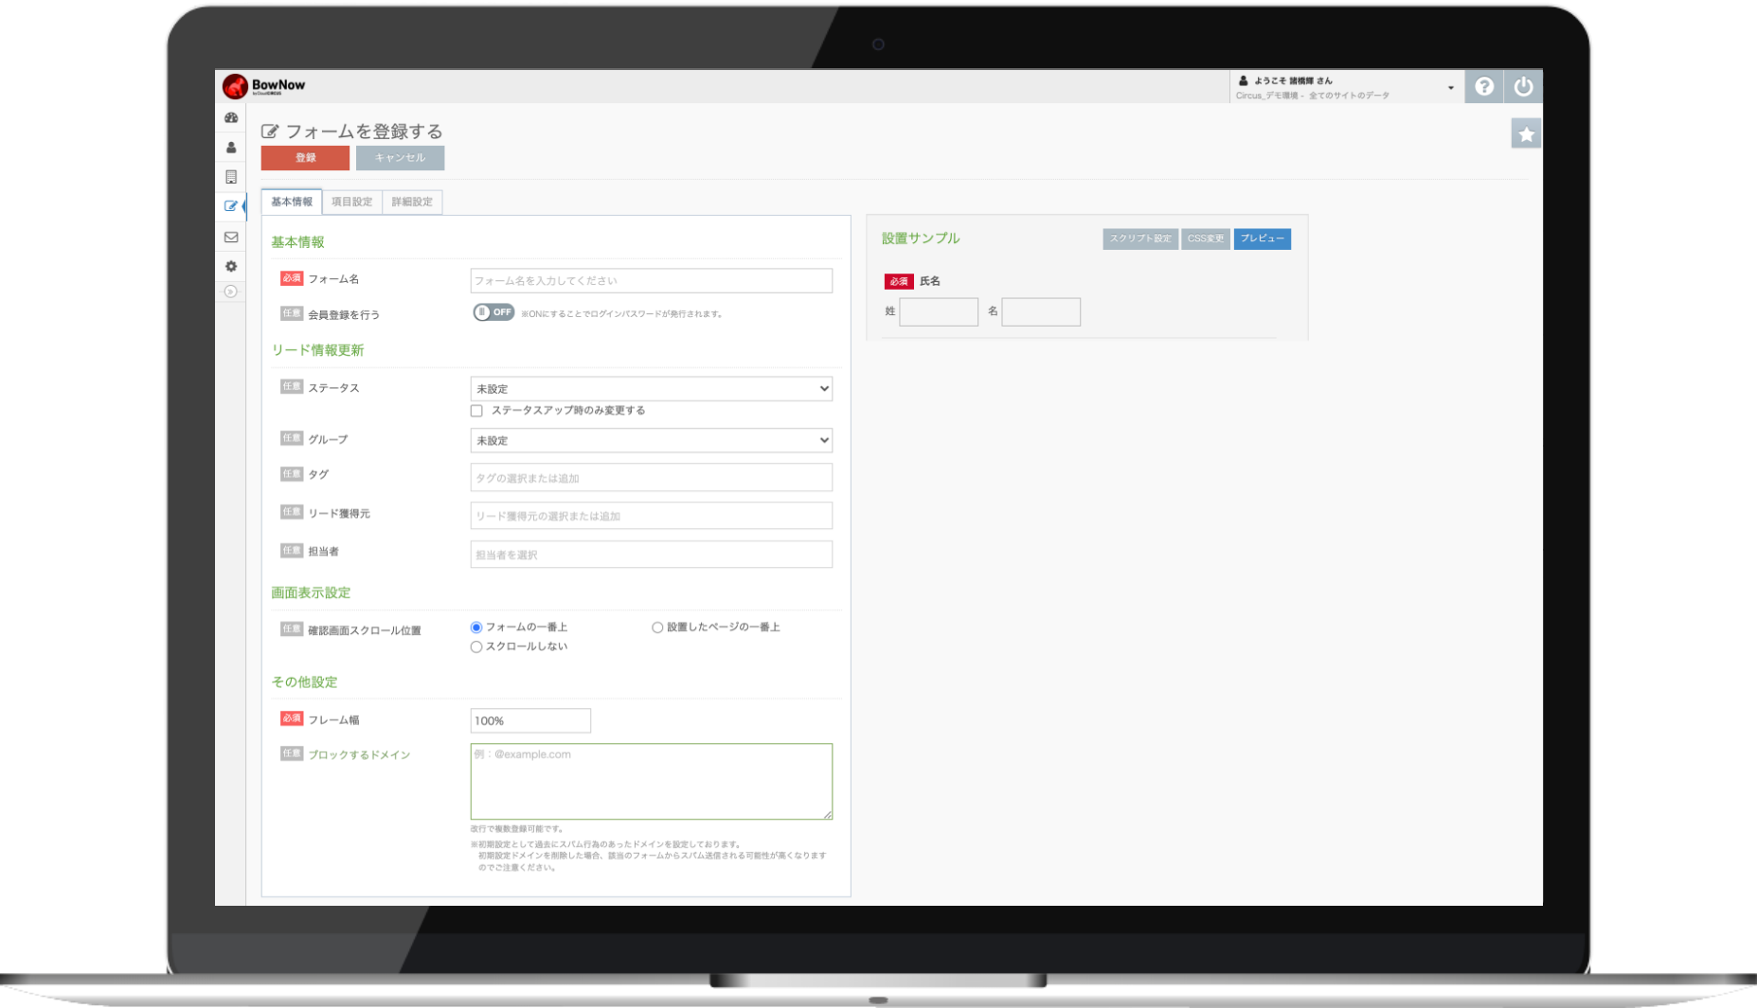This screenshot has height=1008, width=1757.
Task: Open the company building icon in sidebar
Action: (230, 177)
